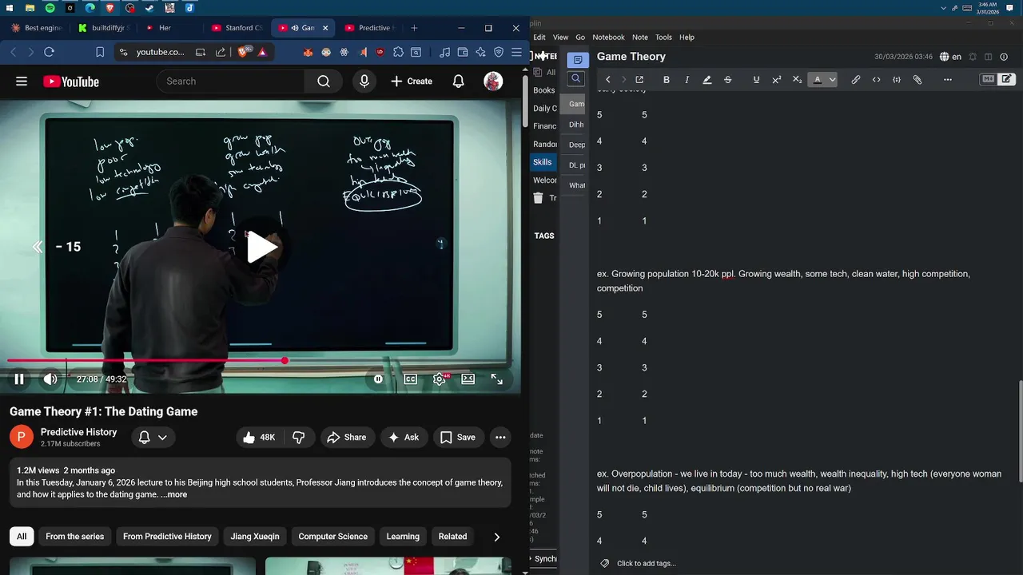
Task: Go to the YouTube home logo
Action: (71, 81)
